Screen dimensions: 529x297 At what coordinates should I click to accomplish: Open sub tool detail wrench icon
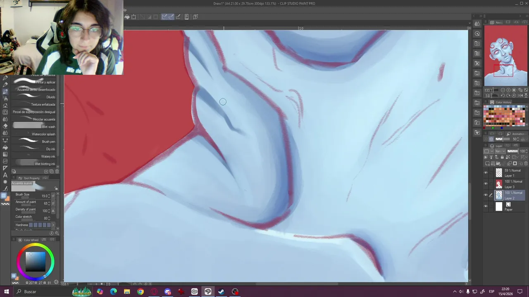tap(57, 233)
